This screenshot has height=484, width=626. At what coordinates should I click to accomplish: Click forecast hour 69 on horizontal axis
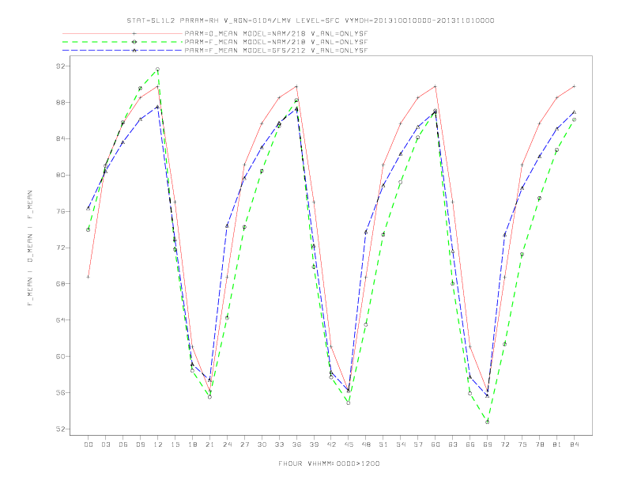488,444
